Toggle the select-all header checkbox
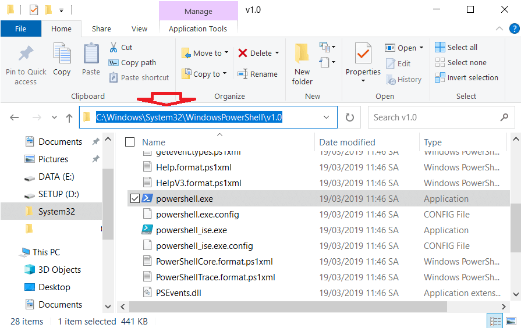The image size is (521, 328). [x=130, y=142]
